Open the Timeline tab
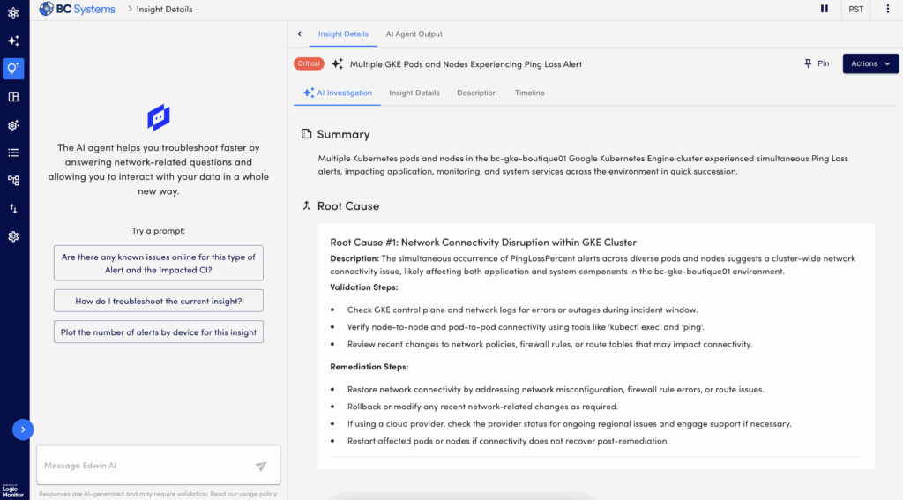The width and height of the screenshot is (903, 500). [x=529, y=93]
